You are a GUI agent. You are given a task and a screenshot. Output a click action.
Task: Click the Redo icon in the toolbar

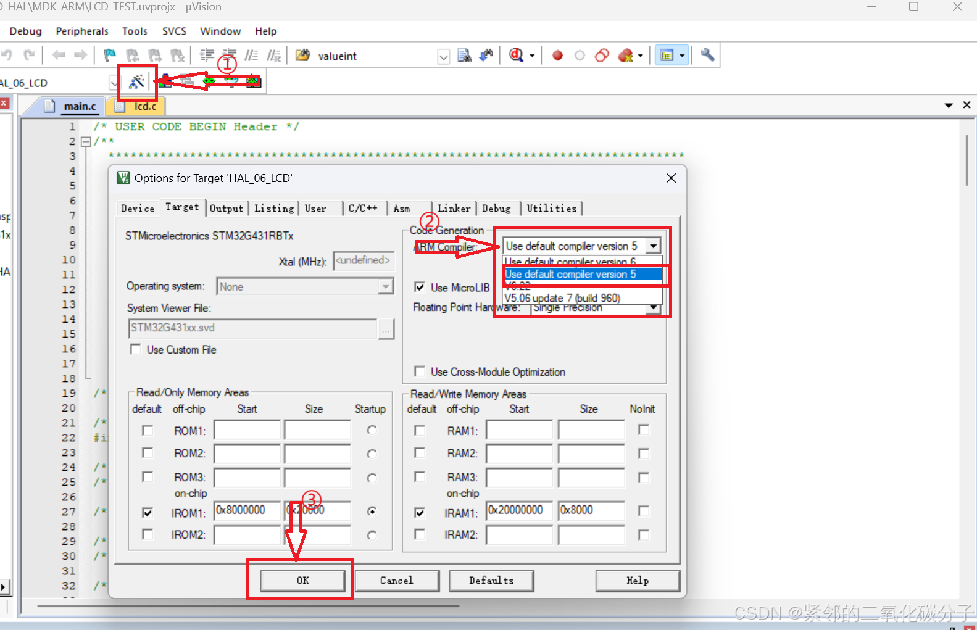coord(29,56)
